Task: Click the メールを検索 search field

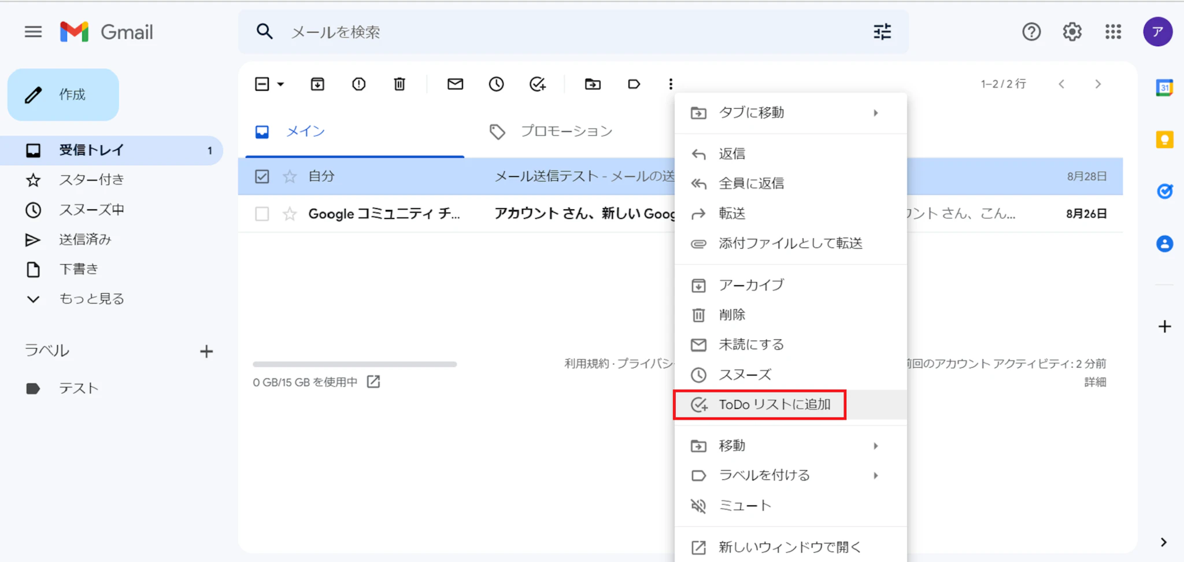Action: (572, 32)
